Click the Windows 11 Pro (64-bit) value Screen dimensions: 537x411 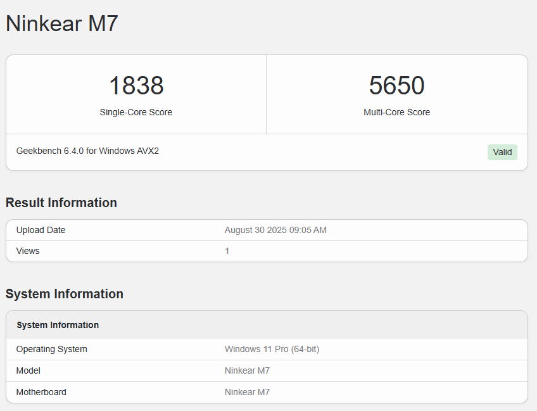272,349
